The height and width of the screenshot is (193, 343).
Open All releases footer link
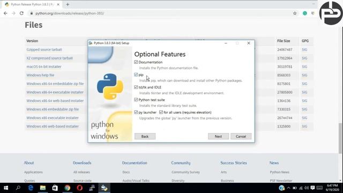(x=81, y=172)
